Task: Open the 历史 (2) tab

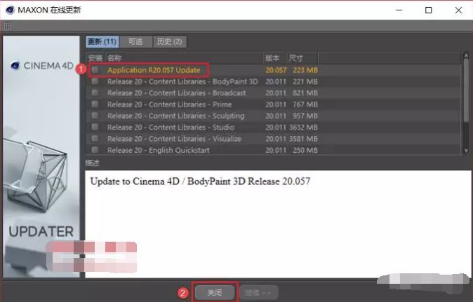Action: tap(170, 41)
